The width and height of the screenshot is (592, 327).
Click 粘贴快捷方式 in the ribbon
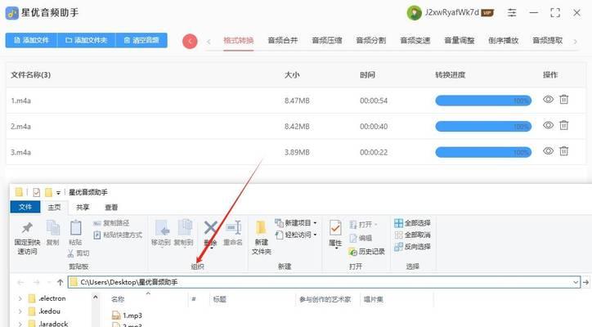click(x=118, y=235)
